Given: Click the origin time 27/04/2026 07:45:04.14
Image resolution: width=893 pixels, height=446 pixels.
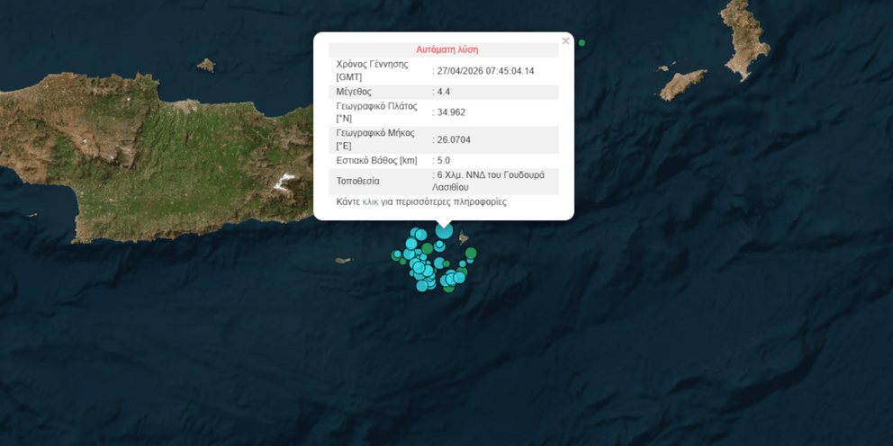Looking at the screenshot, I should click(486, 71).
